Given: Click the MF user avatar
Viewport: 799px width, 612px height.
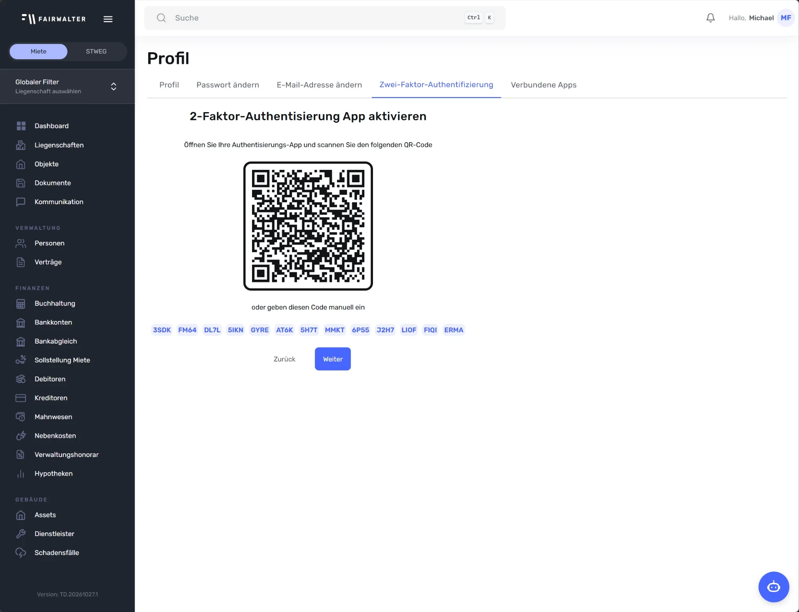Looking at the screenshot, I should coord(786,18).
